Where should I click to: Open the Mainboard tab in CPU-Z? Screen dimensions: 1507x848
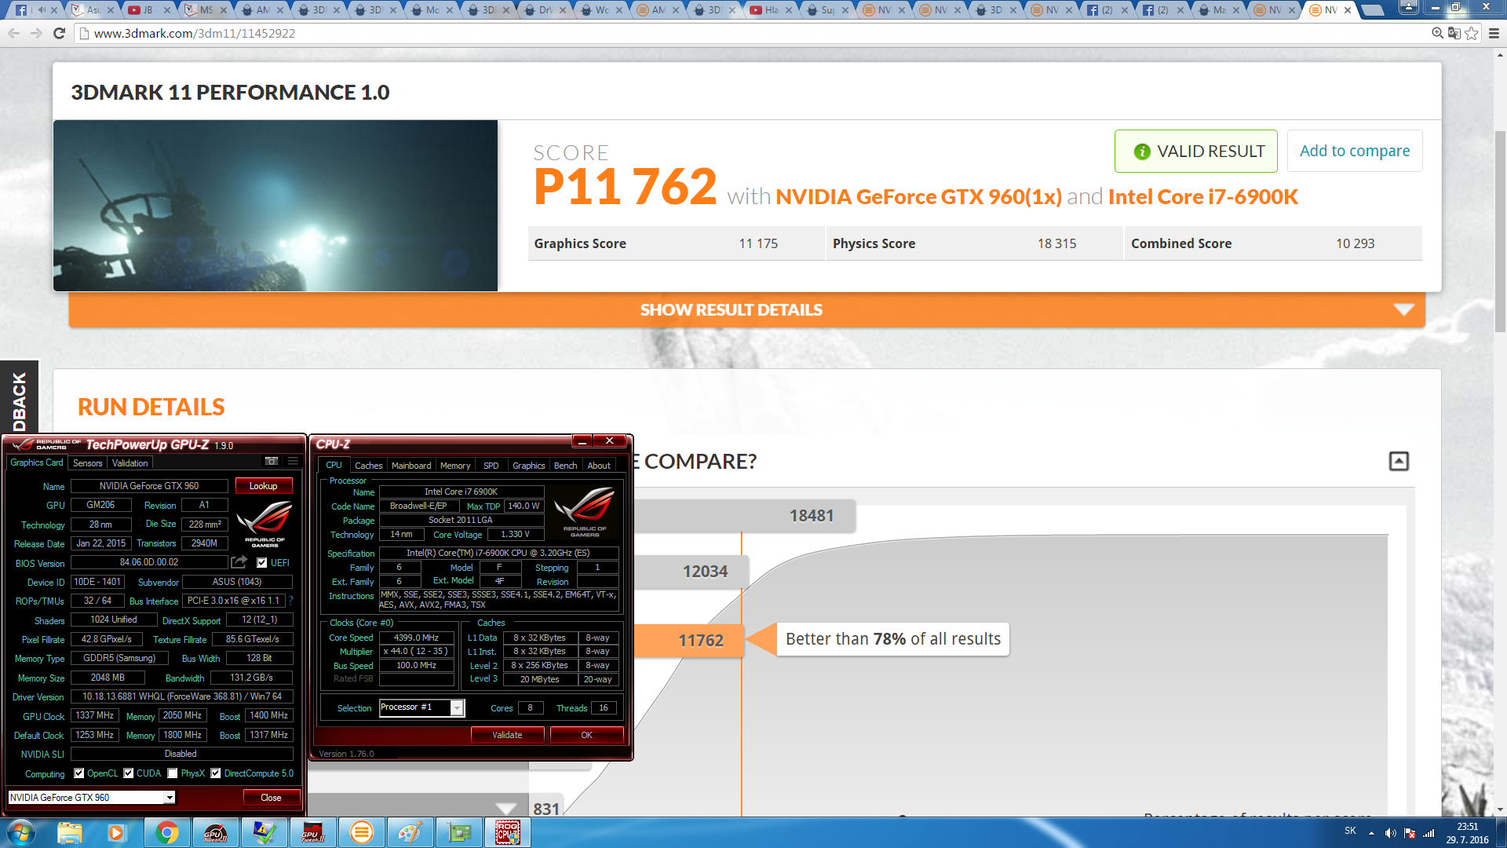pyautogui.click(x=411, y=466)
